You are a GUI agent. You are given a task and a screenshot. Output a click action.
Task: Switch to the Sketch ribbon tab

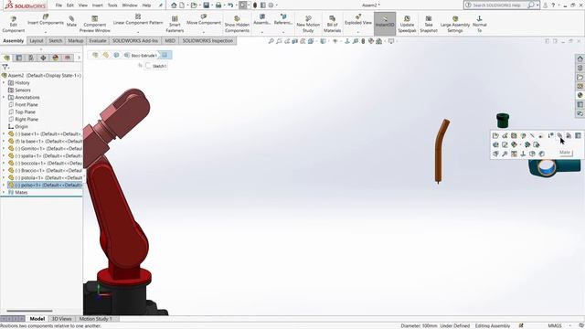click(x=55, y=40)
